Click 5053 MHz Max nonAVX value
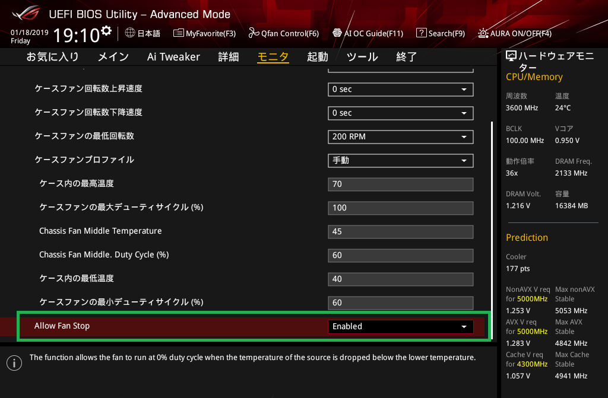 571,311
